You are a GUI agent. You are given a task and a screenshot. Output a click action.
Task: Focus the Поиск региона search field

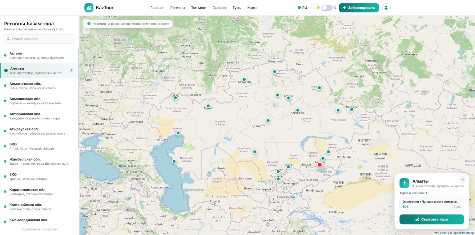point(40,39)
